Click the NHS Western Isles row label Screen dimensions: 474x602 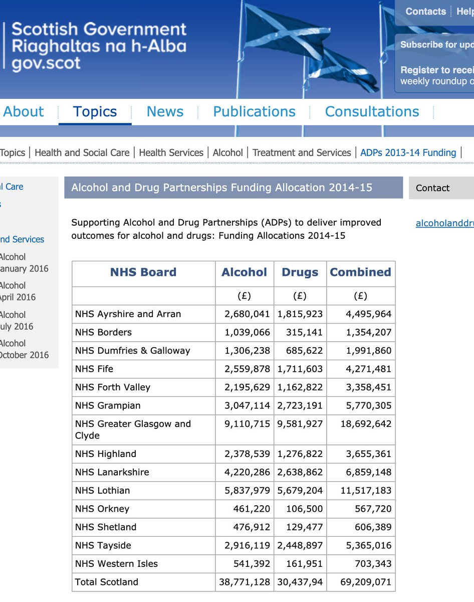pos(116,564)
